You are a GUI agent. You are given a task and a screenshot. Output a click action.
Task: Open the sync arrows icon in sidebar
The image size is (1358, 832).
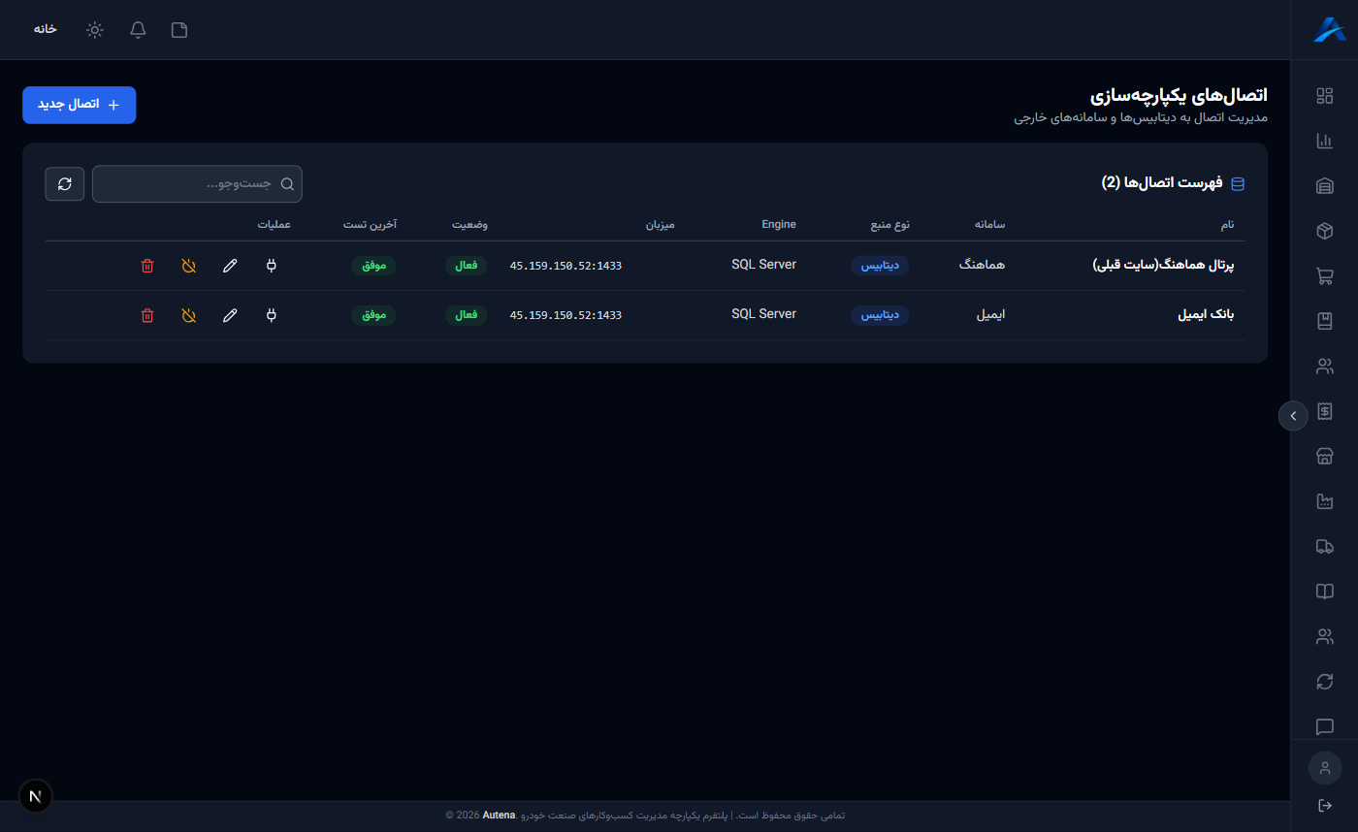pos(1324,682)
